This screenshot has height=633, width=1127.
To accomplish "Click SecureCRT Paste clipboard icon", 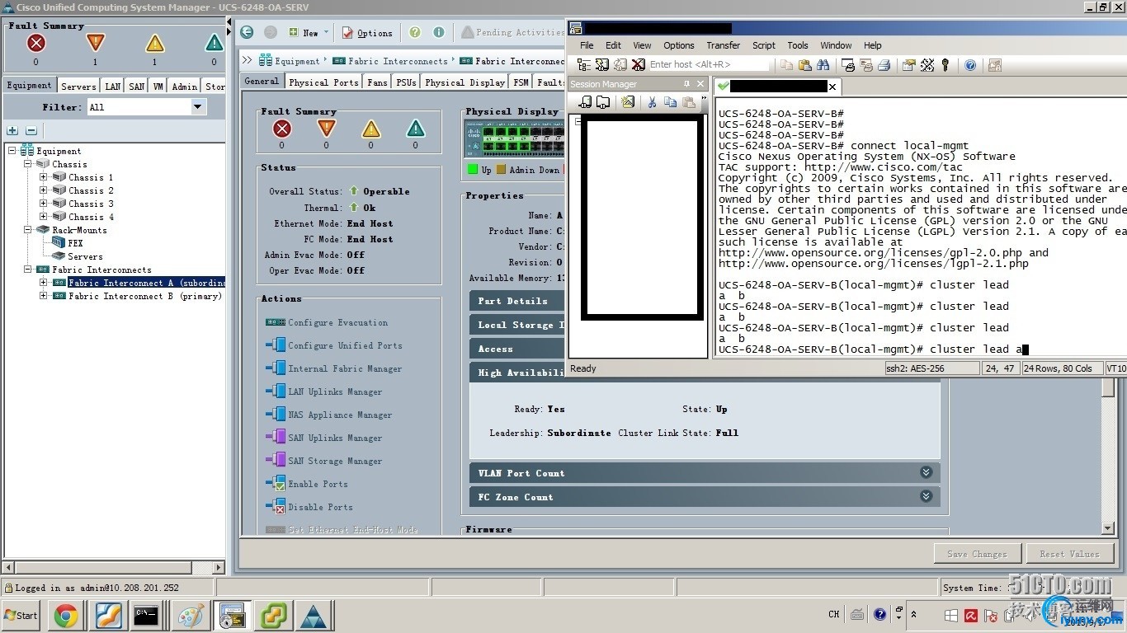I will click(x=804, y=64).
